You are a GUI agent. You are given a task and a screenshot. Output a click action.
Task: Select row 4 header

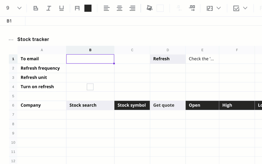[x=13, y=87]
